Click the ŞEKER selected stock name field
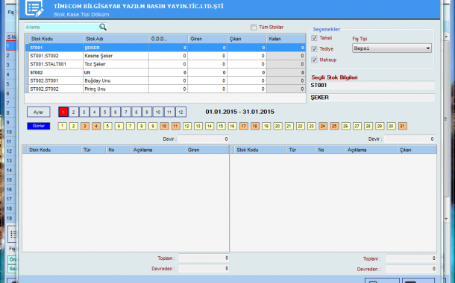Viewport: 455px width, 283px height. coord(372,98)
